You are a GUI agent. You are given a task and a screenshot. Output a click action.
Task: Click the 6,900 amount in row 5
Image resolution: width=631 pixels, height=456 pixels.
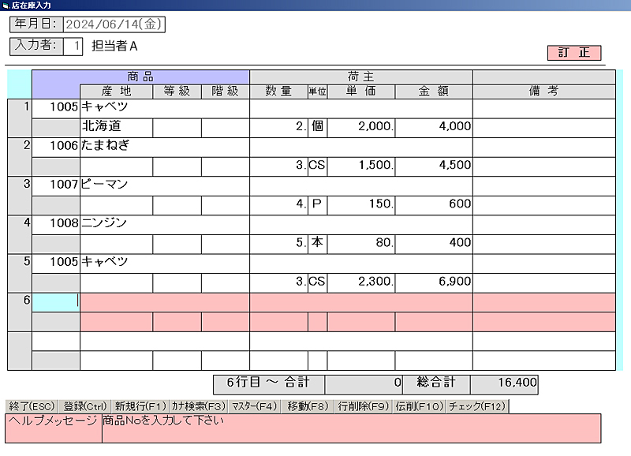click(x=433, y=281)
